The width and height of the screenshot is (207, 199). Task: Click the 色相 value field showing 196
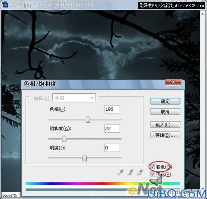click(x=112, y=109)
